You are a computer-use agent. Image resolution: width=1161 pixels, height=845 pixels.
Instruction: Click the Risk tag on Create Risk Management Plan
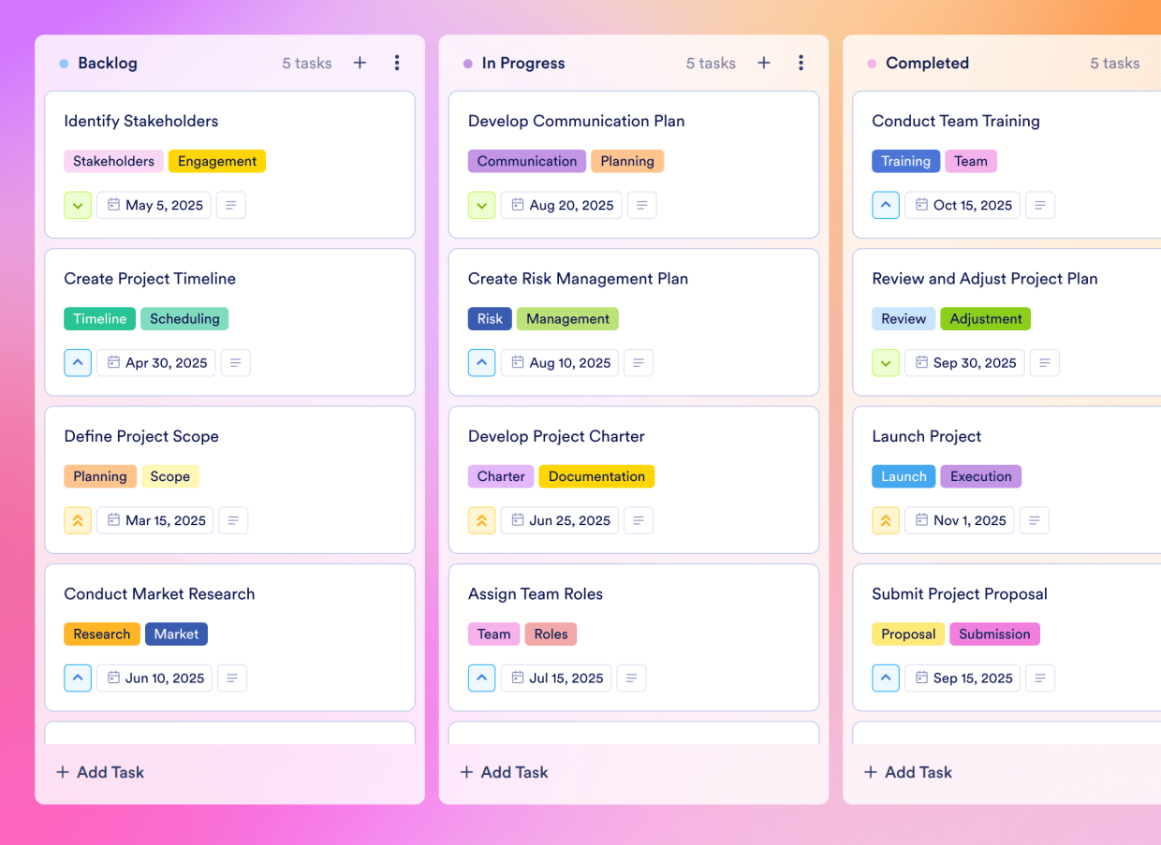tap(490, 318)
